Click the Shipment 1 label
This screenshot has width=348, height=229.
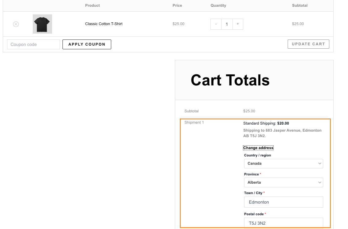pyautogui.click(x=194, y=122)
